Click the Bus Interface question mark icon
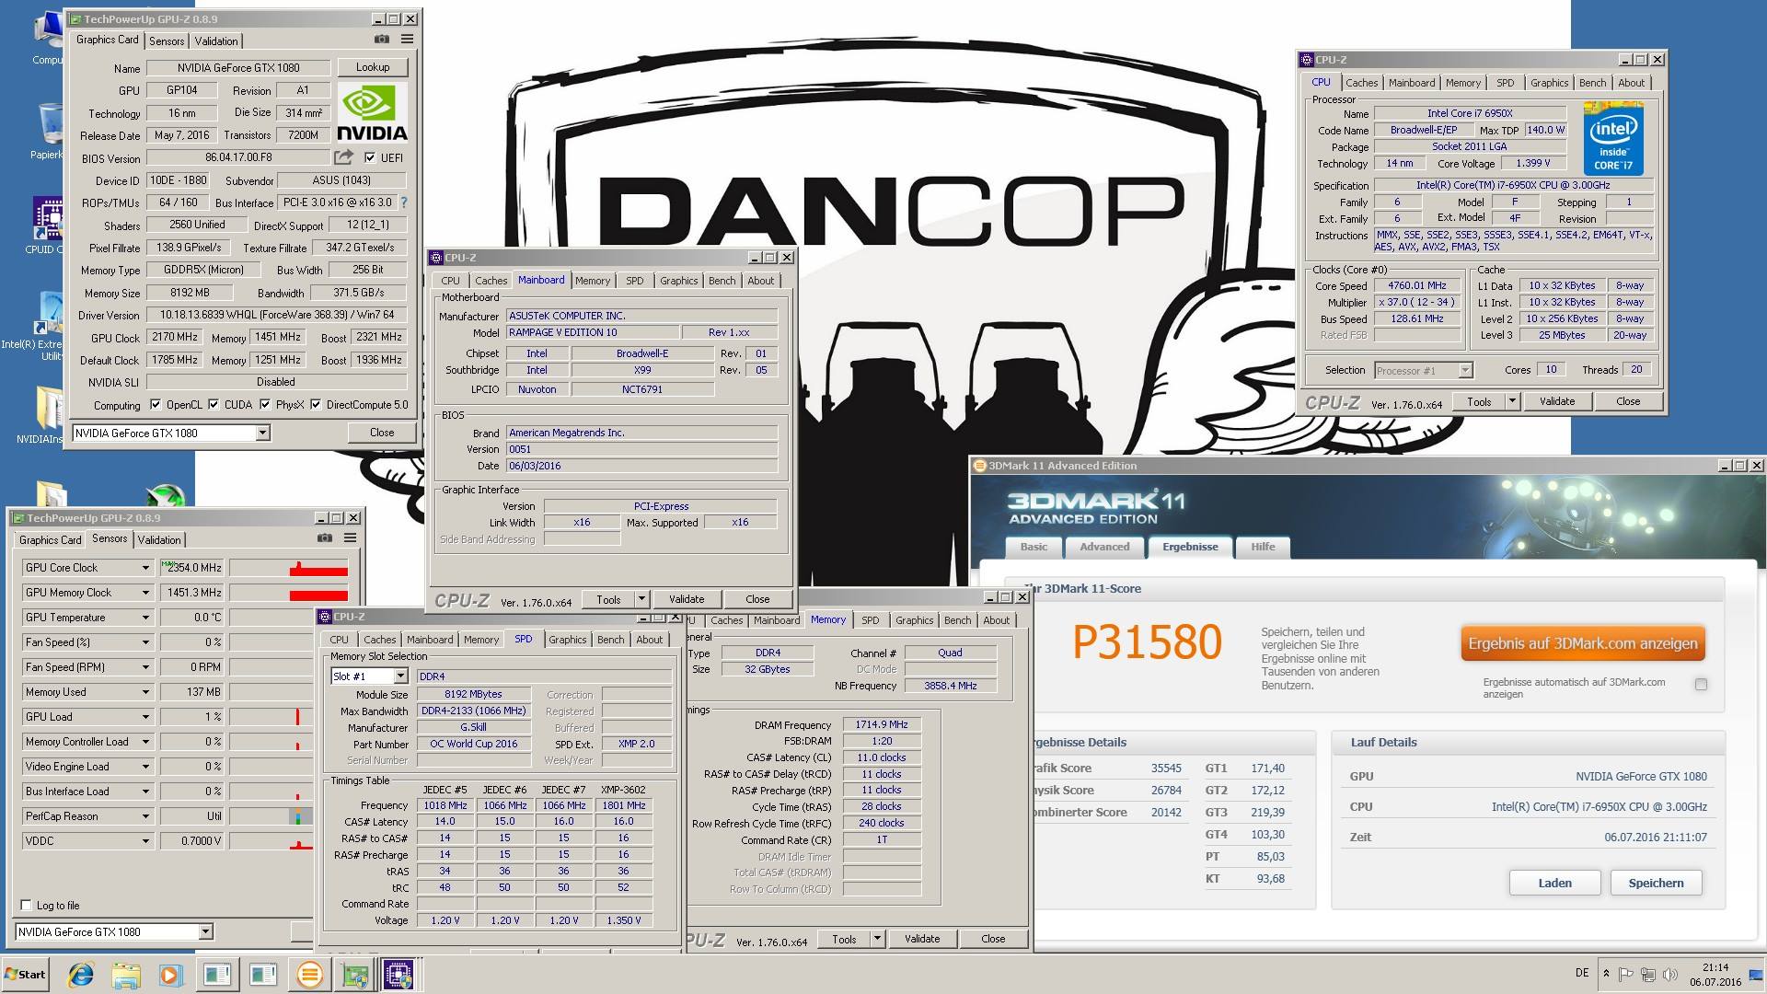 click(x=403, y=202)
